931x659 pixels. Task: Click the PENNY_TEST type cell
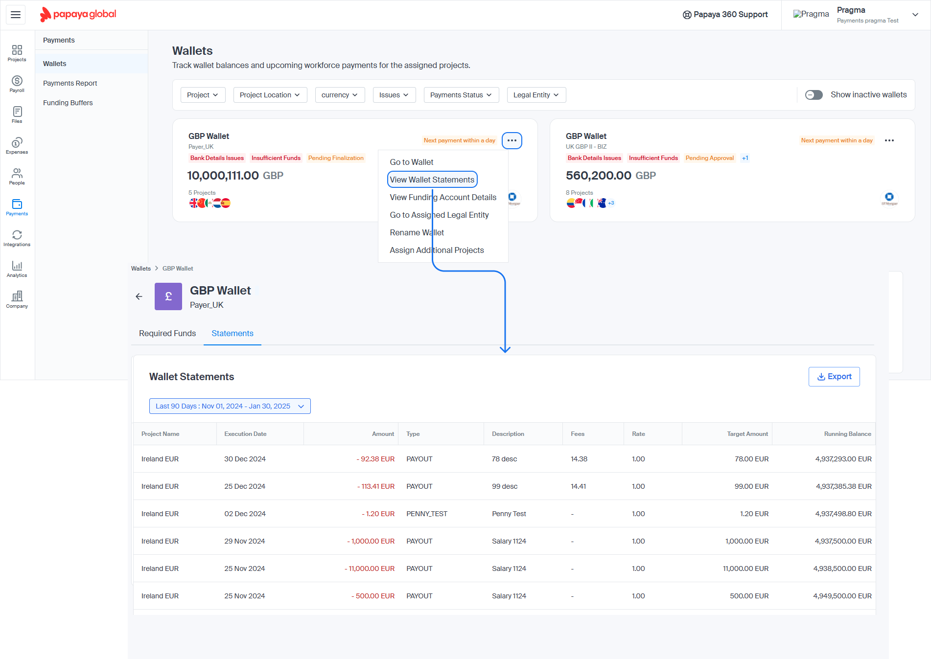tap(427, 514)
